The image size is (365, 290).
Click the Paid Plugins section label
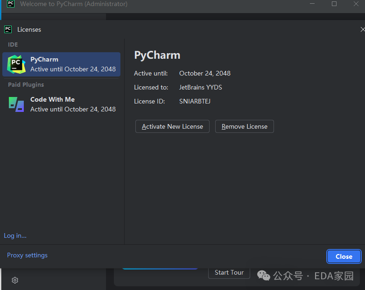tap(26, 85)
